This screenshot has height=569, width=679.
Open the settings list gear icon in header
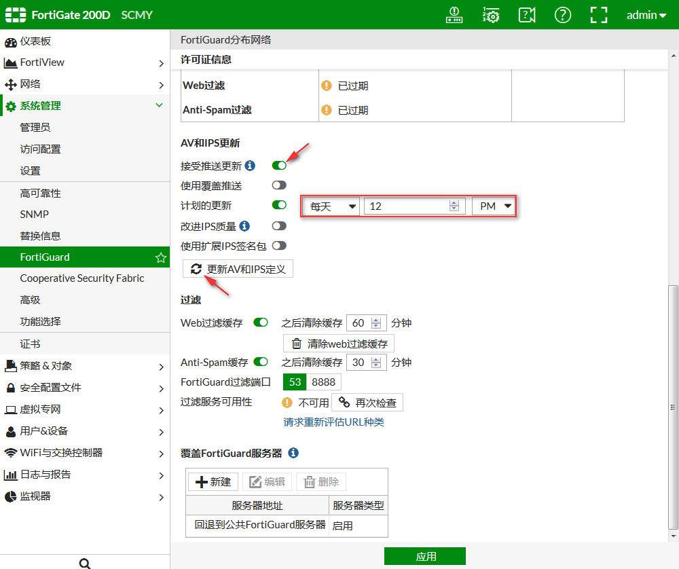click(x=491, y=15)
